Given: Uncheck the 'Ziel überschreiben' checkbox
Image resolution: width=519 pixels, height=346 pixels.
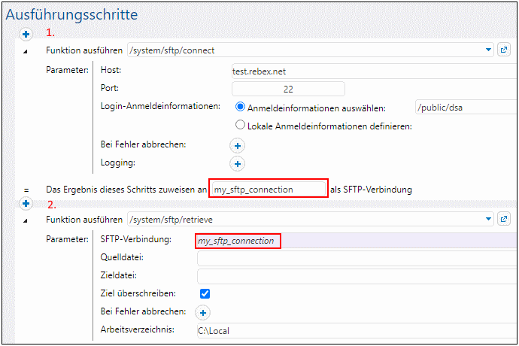Looking at the screenshot, I should click(205, 294).
